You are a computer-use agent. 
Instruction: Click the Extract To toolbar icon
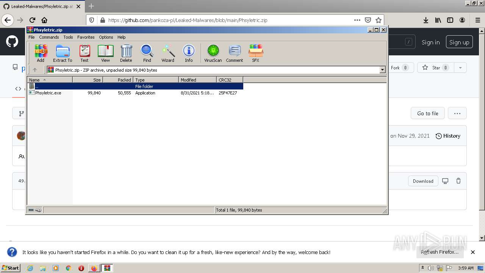pyautogui.click(x=63, y=53)
